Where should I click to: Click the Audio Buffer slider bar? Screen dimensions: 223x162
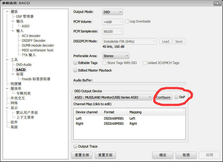(x=129, y=84)
